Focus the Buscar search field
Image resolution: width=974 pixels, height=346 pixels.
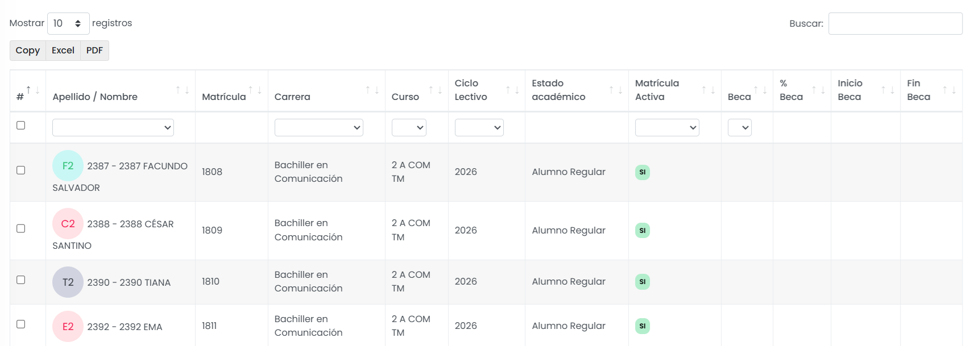895,23
